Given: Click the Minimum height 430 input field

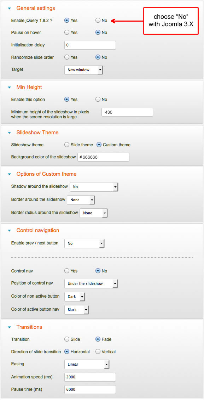Looking at the screenshot, I should point(127,112).
